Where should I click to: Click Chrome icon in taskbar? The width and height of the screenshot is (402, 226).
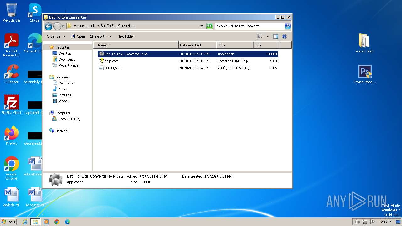(x=57, y=222)
